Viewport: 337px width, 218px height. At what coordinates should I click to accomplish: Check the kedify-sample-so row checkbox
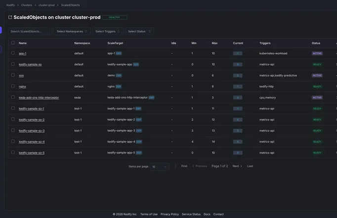13,64
